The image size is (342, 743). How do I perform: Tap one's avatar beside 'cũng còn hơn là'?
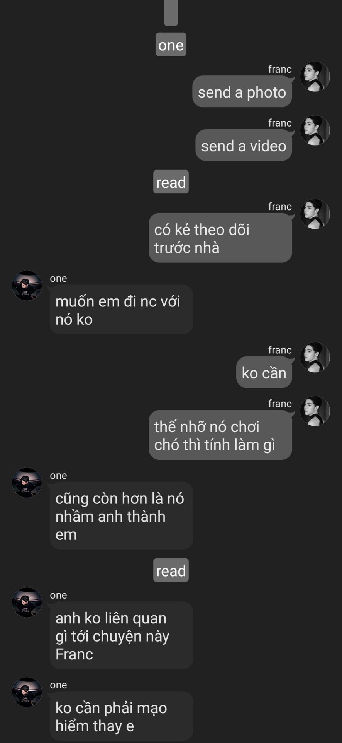coord(27,483)
